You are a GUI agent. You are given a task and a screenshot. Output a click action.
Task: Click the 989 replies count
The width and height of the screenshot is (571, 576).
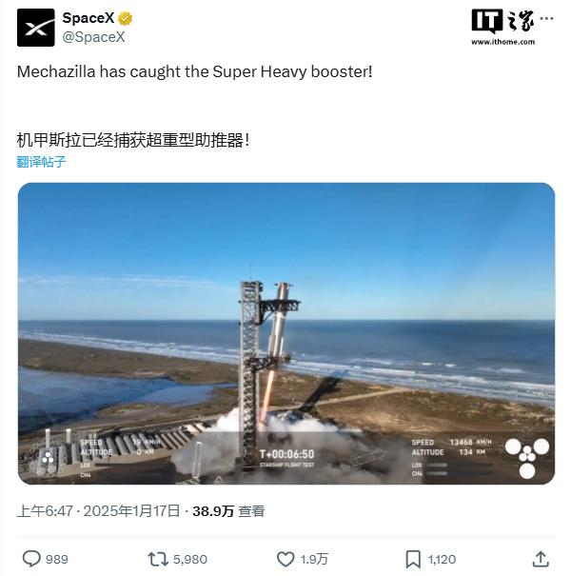tap(57, 559)
